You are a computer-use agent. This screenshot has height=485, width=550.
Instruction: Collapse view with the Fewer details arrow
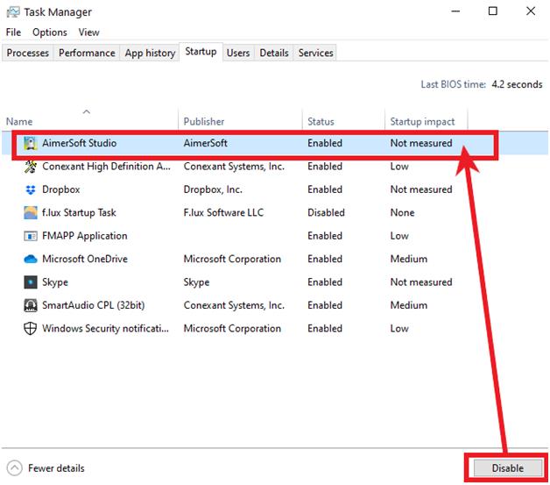point(14,468)
